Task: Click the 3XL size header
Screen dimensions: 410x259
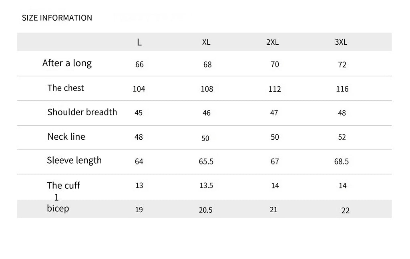Action: click(341, 42)
